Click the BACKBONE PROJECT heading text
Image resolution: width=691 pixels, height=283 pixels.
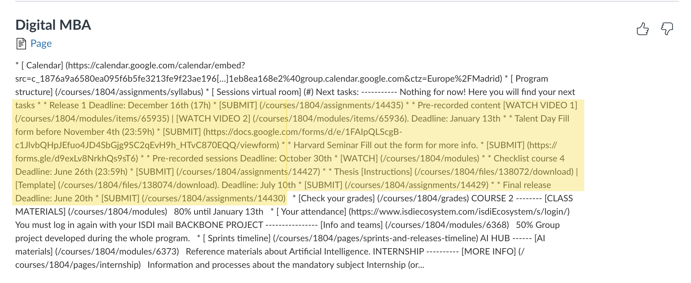(219, 225)
